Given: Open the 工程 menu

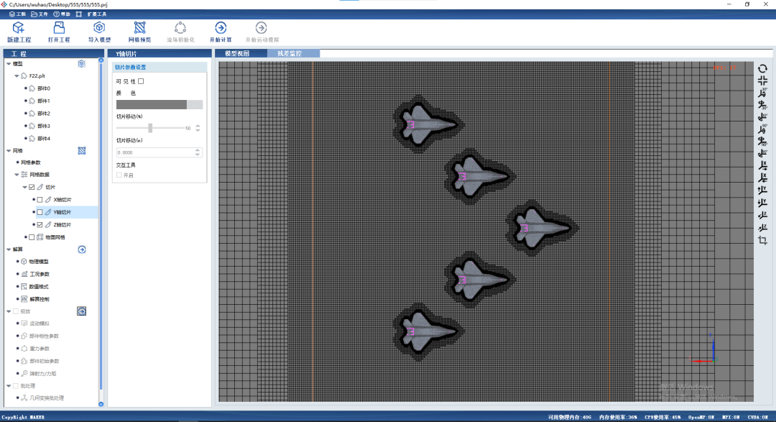Looking at the screenshot, I should (x=17, y=14).
